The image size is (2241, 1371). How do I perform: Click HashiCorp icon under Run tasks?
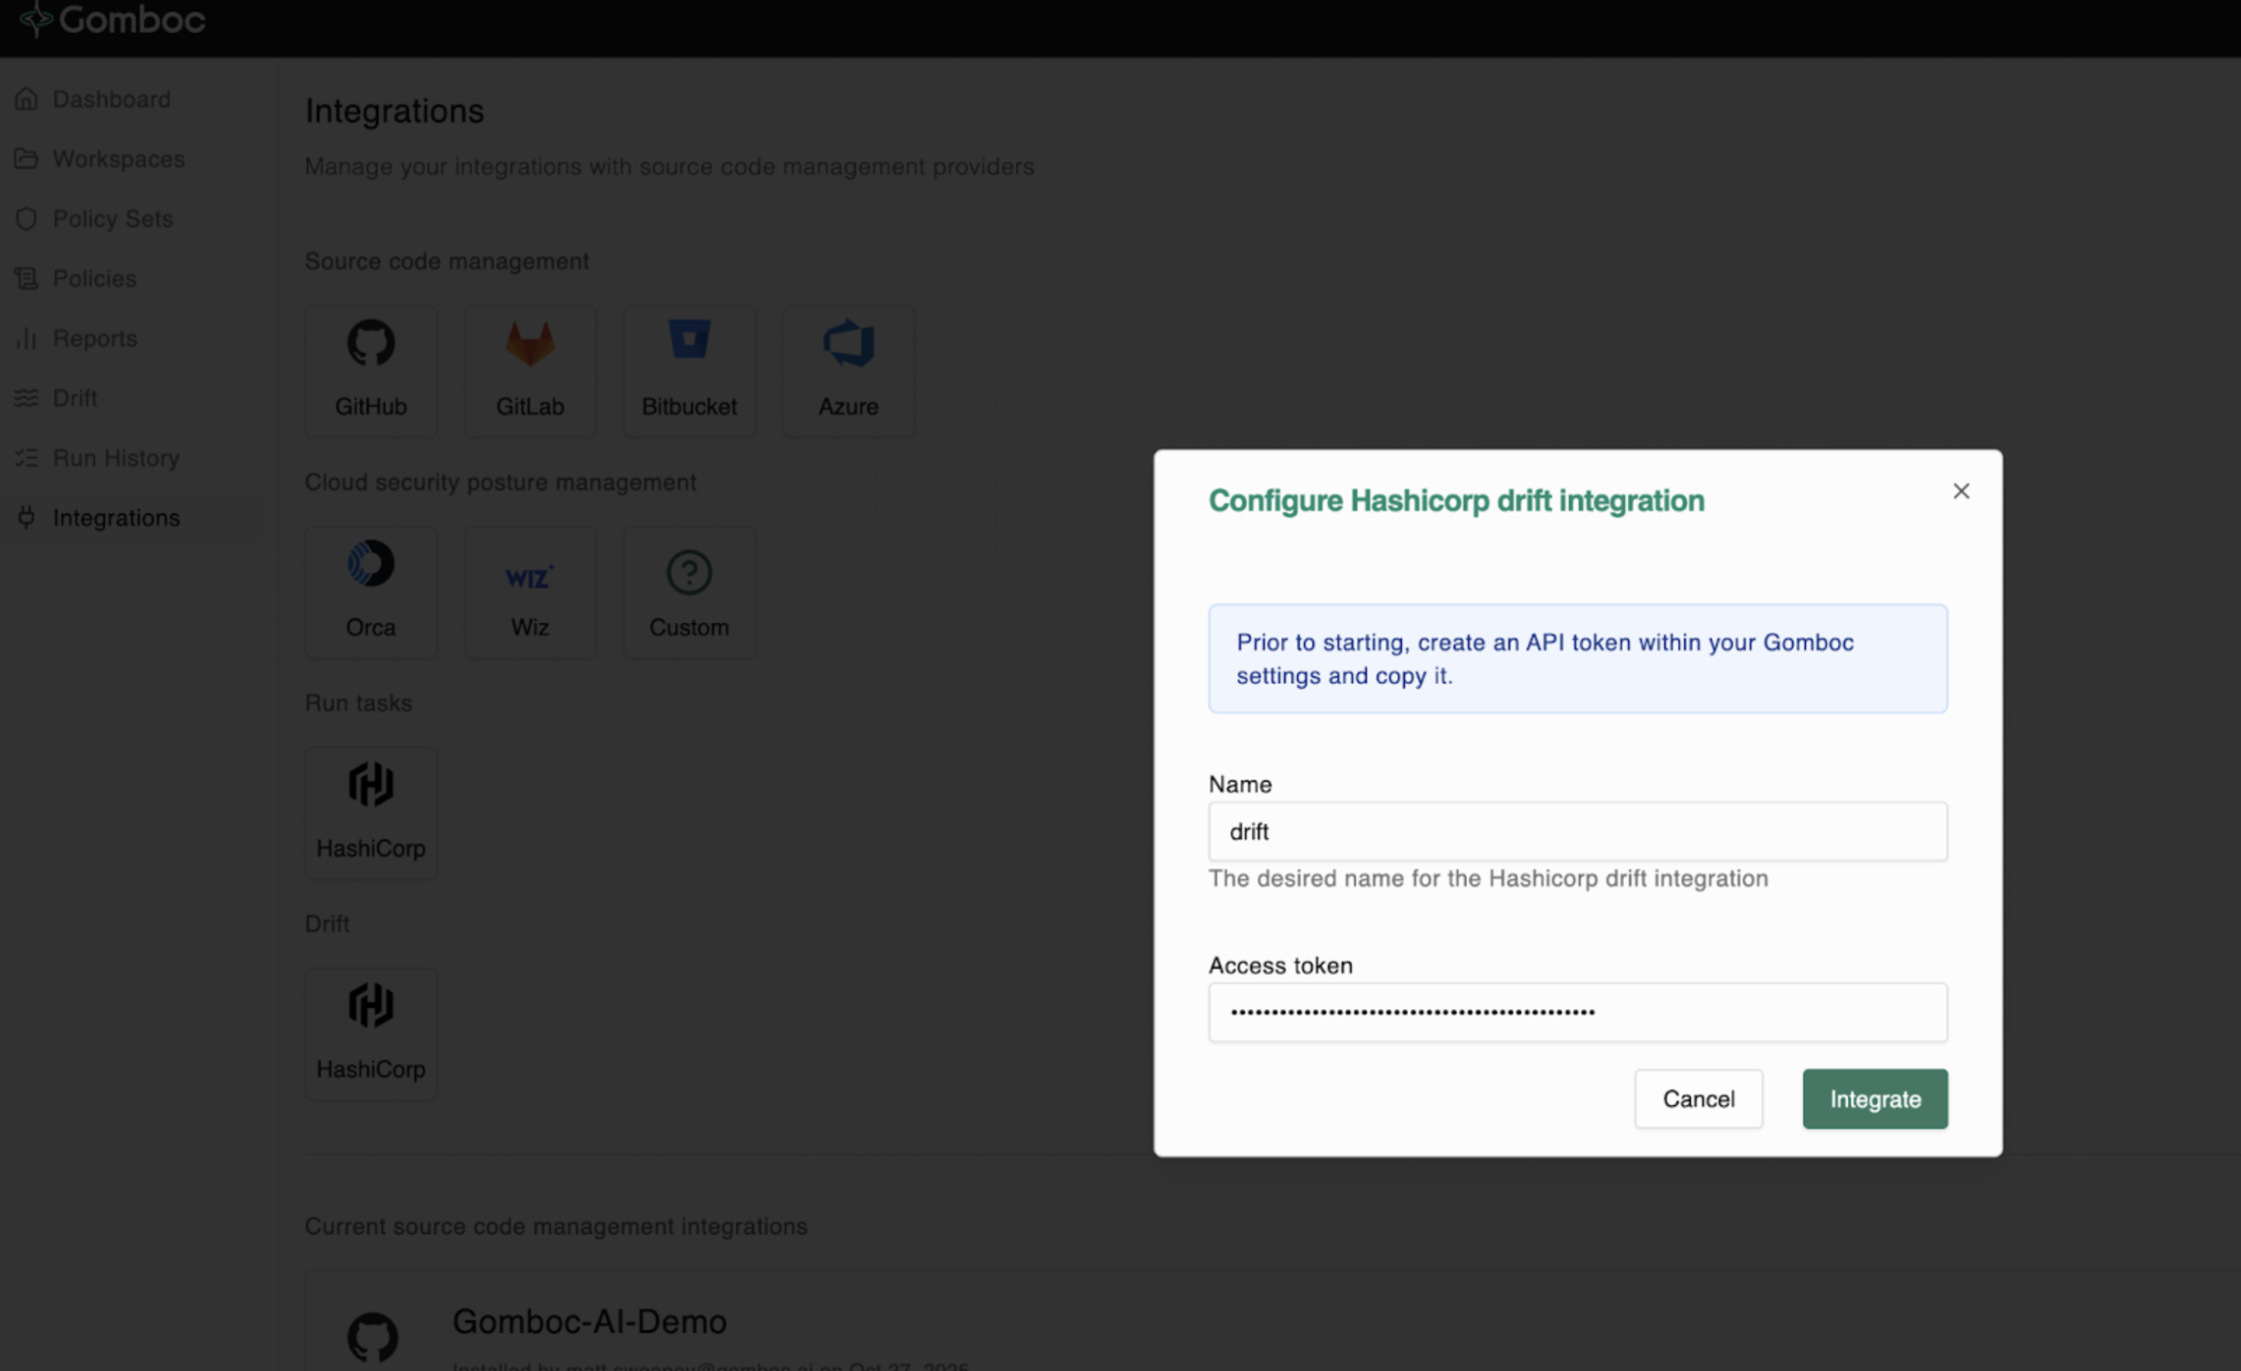pyautogui.click(x=370, y=785)
